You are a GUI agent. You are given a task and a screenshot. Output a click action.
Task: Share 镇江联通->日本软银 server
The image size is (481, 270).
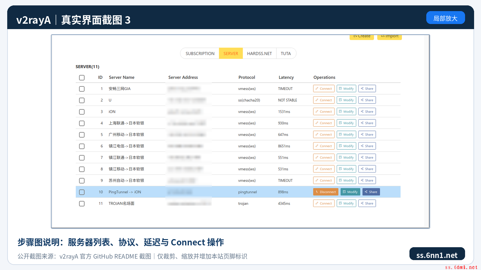click(367, 157)
